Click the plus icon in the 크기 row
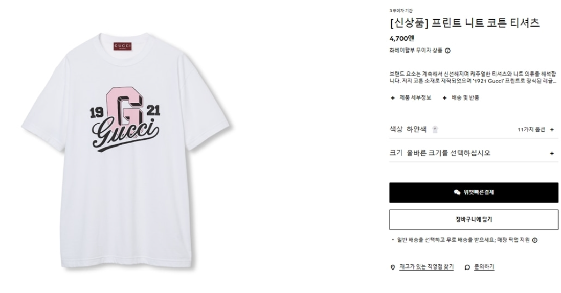The width and height of the screenshot is (561, 293). (552, 153)
